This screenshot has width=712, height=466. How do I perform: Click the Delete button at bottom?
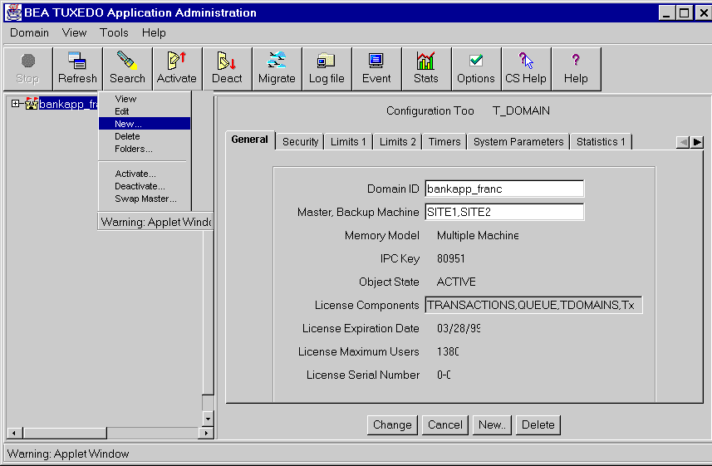(x=538, y=425)
